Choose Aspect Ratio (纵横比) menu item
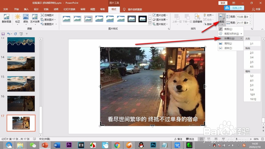The width and height of the screenshot is (265, 149). (x=231, y=38)
